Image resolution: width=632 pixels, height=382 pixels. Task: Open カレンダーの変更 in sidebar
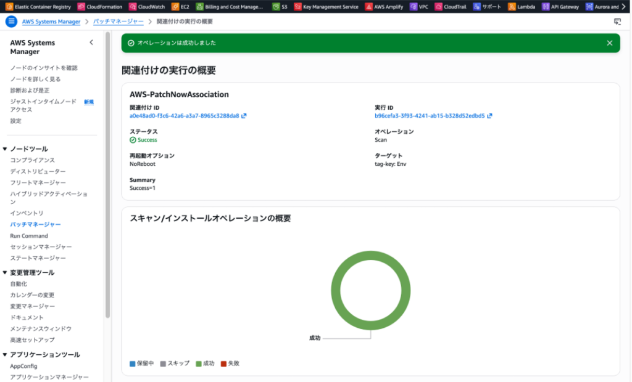32,295
